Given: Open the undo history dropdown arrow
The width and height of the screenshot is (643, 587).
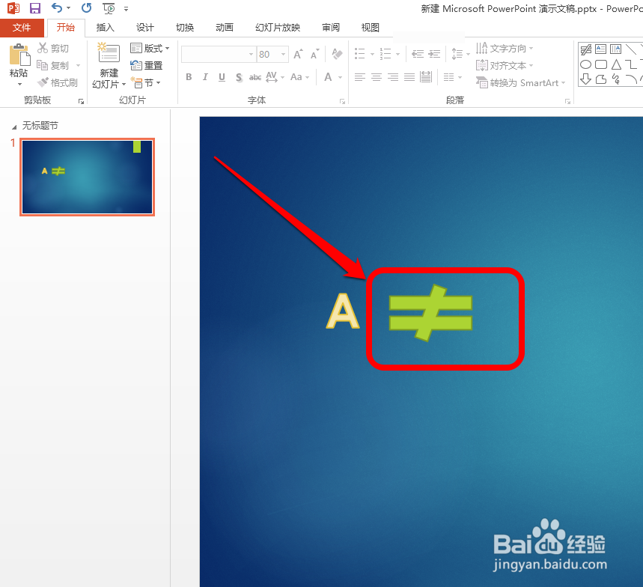Looking at the screenshot, I should (68, 8).
